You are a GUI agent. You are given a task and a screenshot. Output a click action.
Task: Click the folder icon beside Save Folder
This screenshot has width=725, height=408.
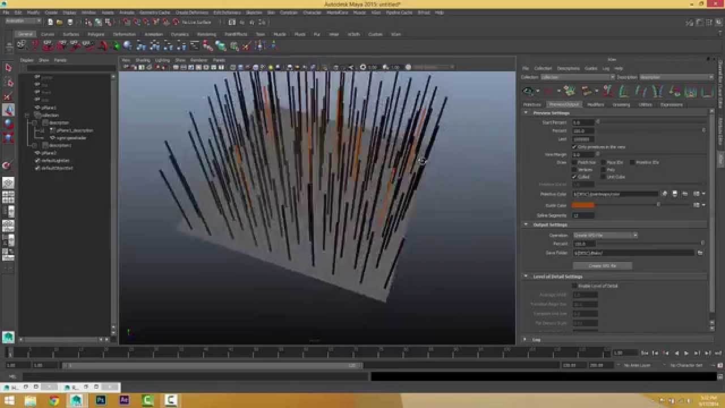click(700, 253)
